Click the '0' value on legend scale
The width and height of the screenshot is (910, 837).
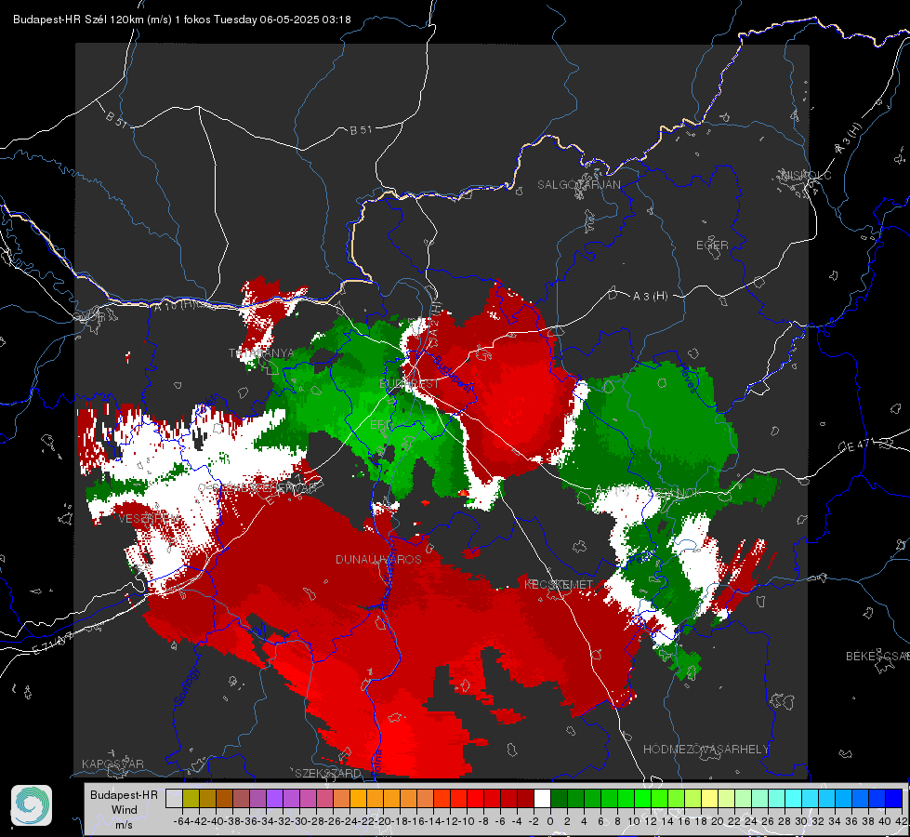coord(550,821)
